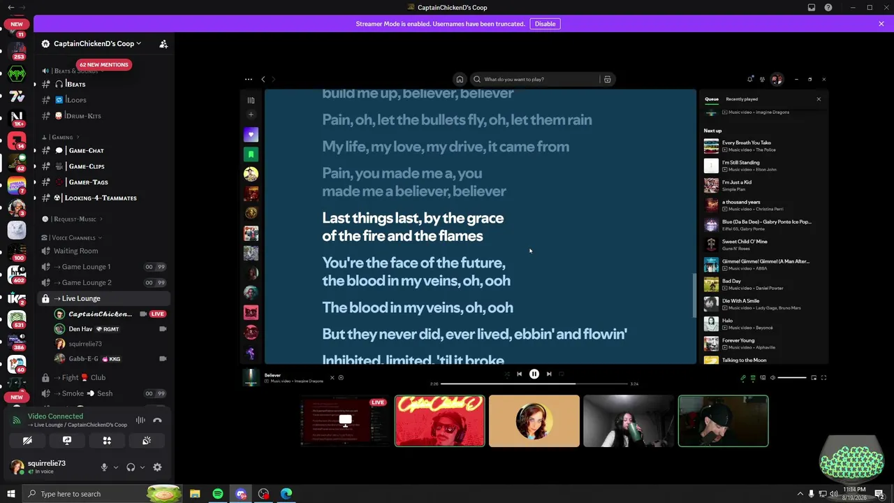Toggle repeat in the Spotify player
The height and width of the screenshot is (503, 894).
561,374
